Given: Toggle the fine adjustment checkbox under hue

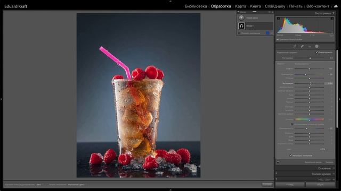Looking at the screenshot, I should pyautogui.click(x=293, y=124).
